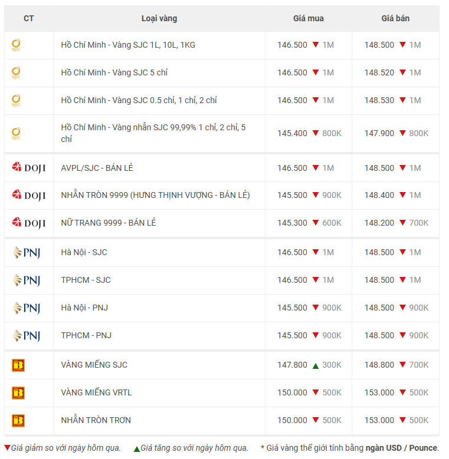Screen dimensions: 449x459
Task: Click the Giá bán column header
Action: click(x=395, y=18)
